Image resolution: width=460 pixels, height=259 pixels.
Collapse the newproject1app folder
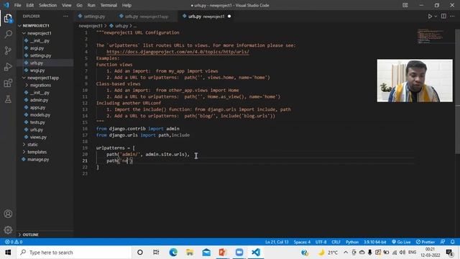(x=45, y=78)
